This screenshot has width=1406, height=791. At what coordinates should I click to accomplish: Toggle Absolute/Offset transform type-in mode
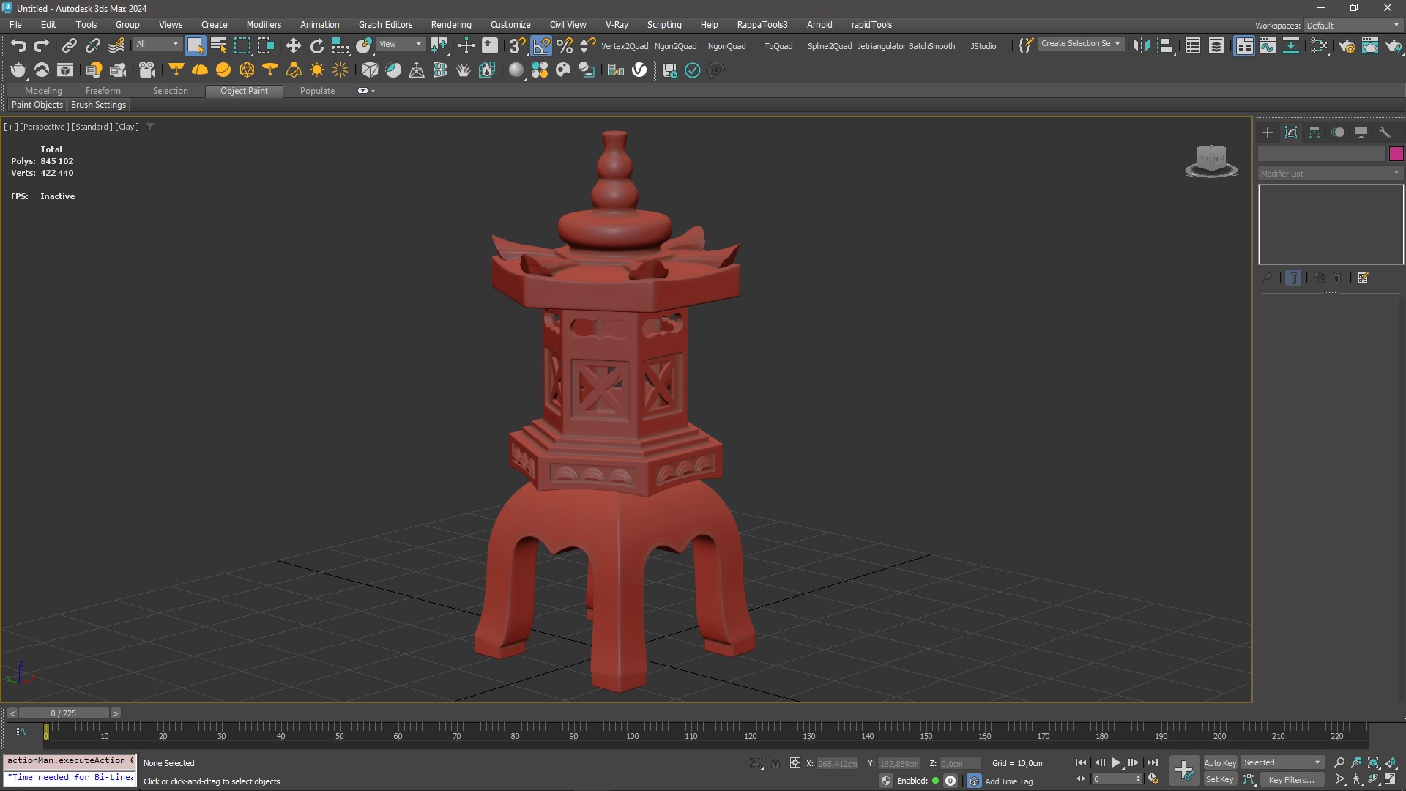point(795,763)
